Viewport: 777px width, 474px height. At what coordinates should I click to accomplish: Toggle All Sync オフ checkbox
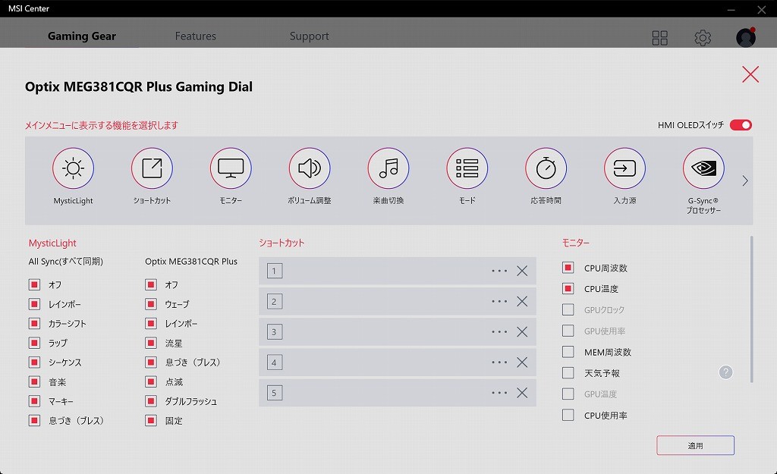tap(34, 285)
